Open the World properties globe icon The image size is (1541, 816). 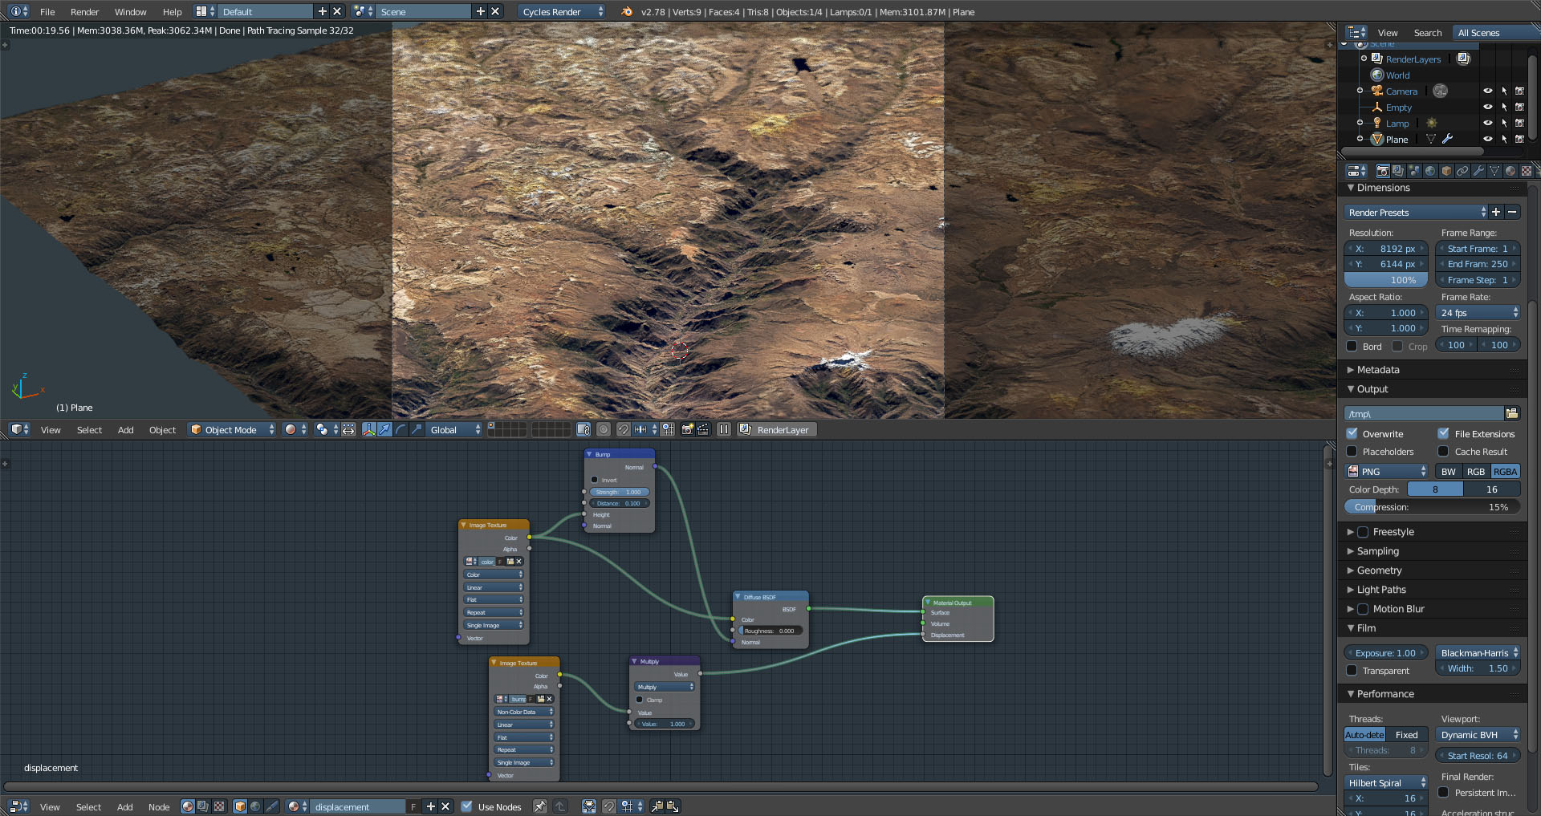click(x=1429, y=171)
